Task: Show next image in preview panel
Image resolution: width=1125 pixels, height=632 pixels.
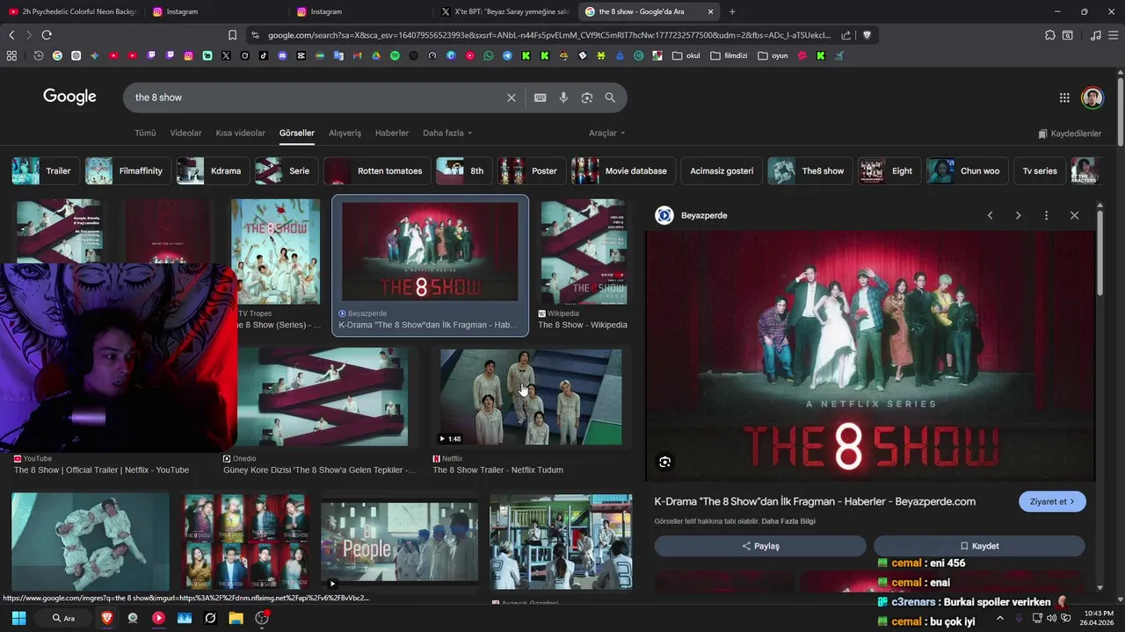Action: pos(1018,215)
